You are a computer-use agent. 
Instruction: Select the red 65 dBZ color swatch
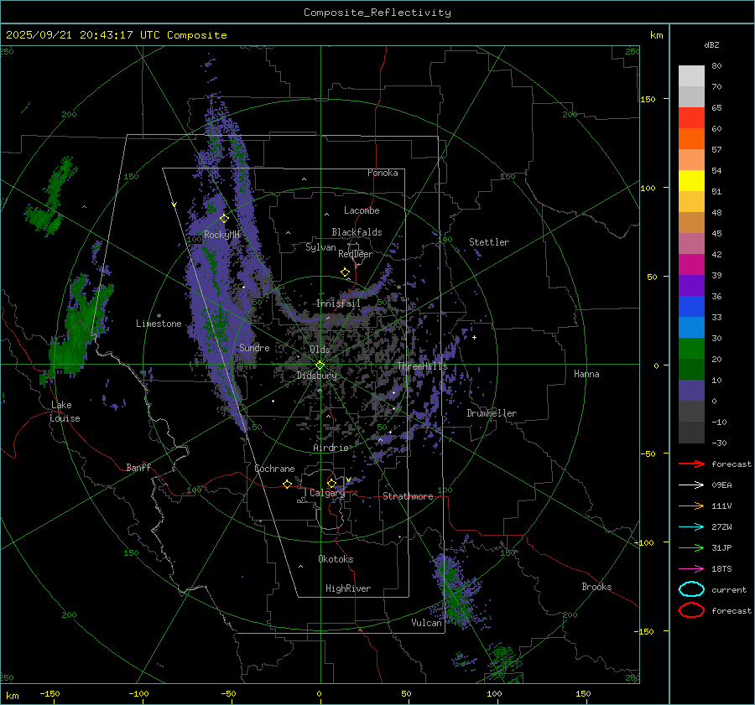pos(691,118)
